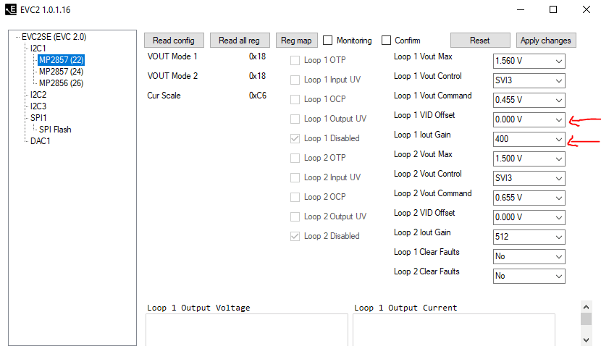Maximize the EVC2 window
Screen dimensions: 601x354
pos(552,10)
